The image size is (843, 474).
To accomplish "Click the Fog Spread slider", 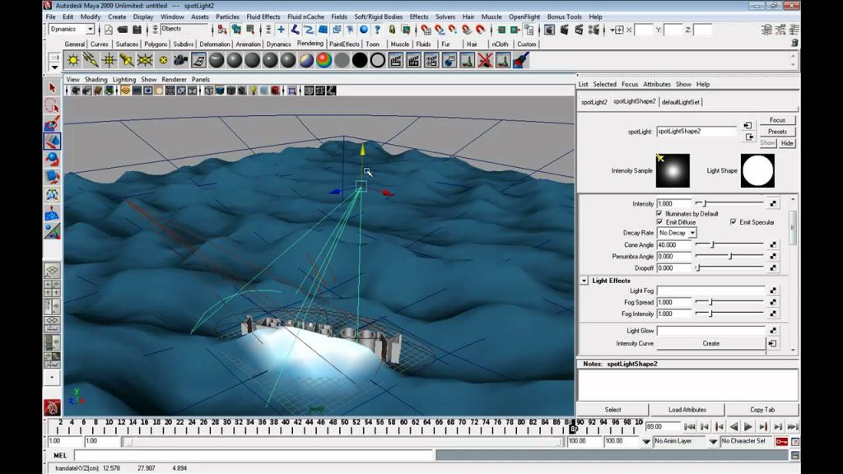I will (x=729, y=302).
